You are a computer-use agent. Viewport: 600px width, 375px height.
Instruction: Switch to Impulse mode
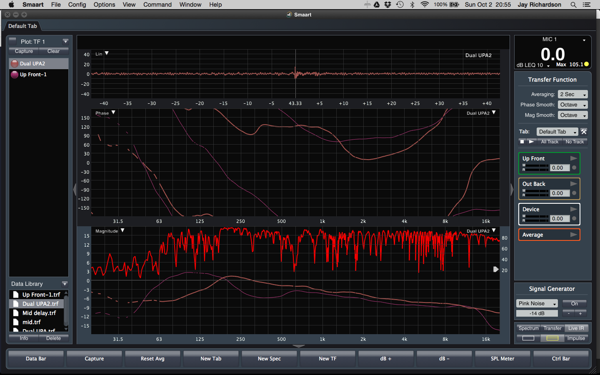(x=576, y=338)
